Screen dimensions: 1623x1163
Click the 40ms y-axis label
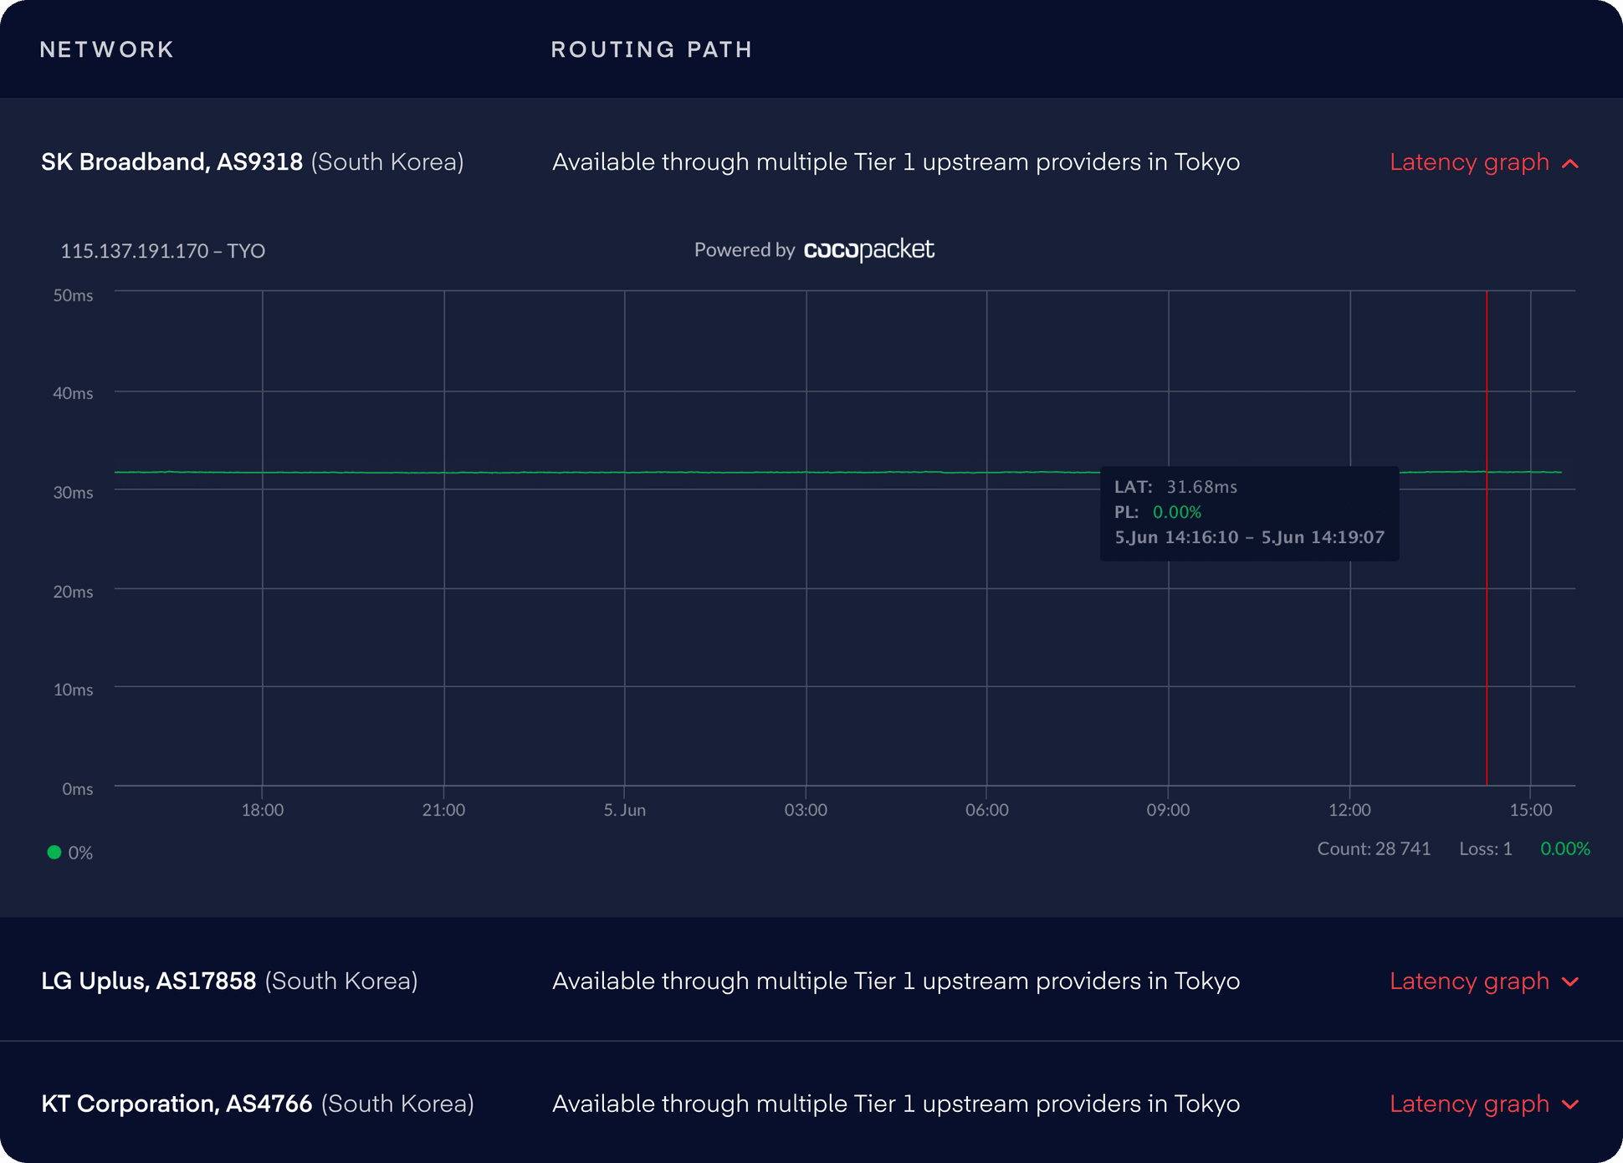pos(73,393)
